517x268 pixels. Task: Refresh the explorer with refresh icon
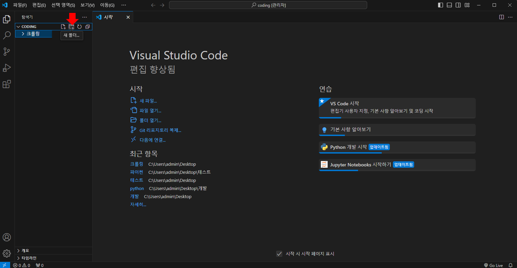tap(79, 27)
